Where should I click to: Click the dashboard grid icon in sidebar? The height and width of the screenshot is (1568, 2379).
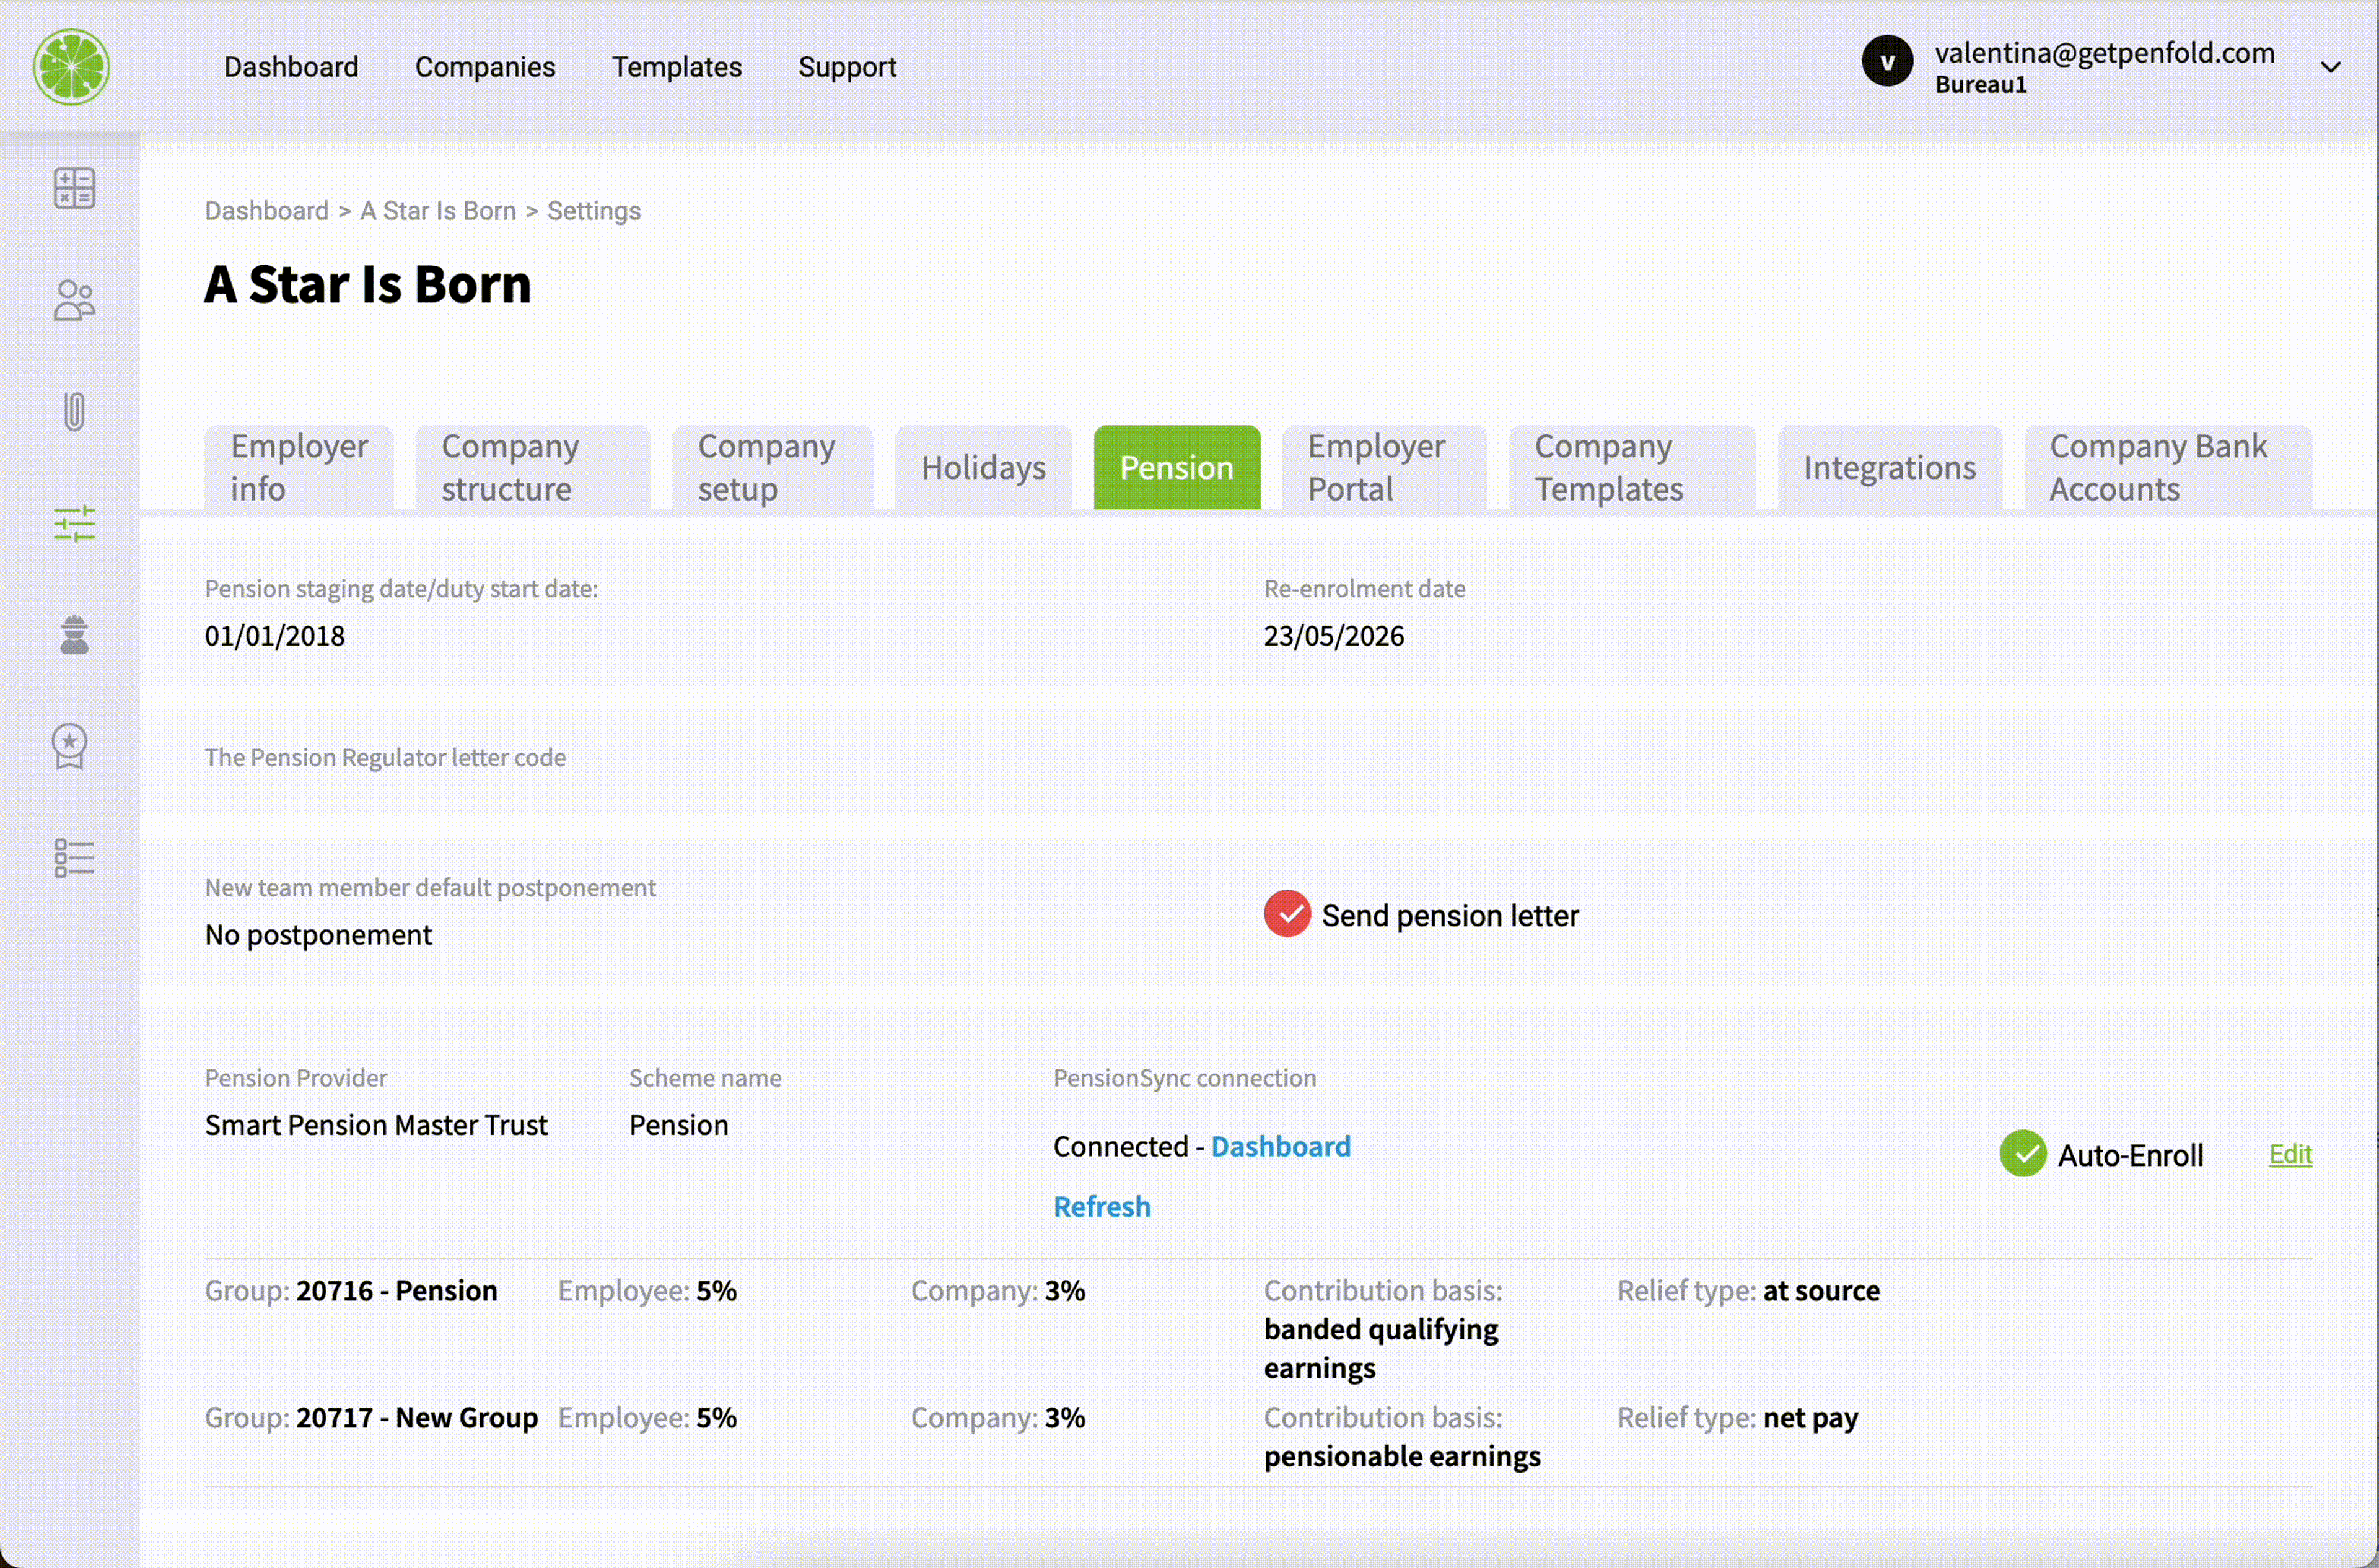(x=74, y=187)
